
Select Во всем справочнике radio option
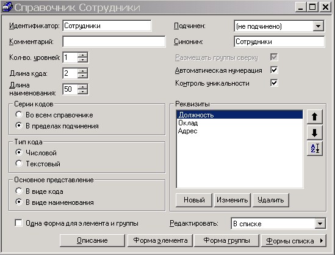(19, 114)
